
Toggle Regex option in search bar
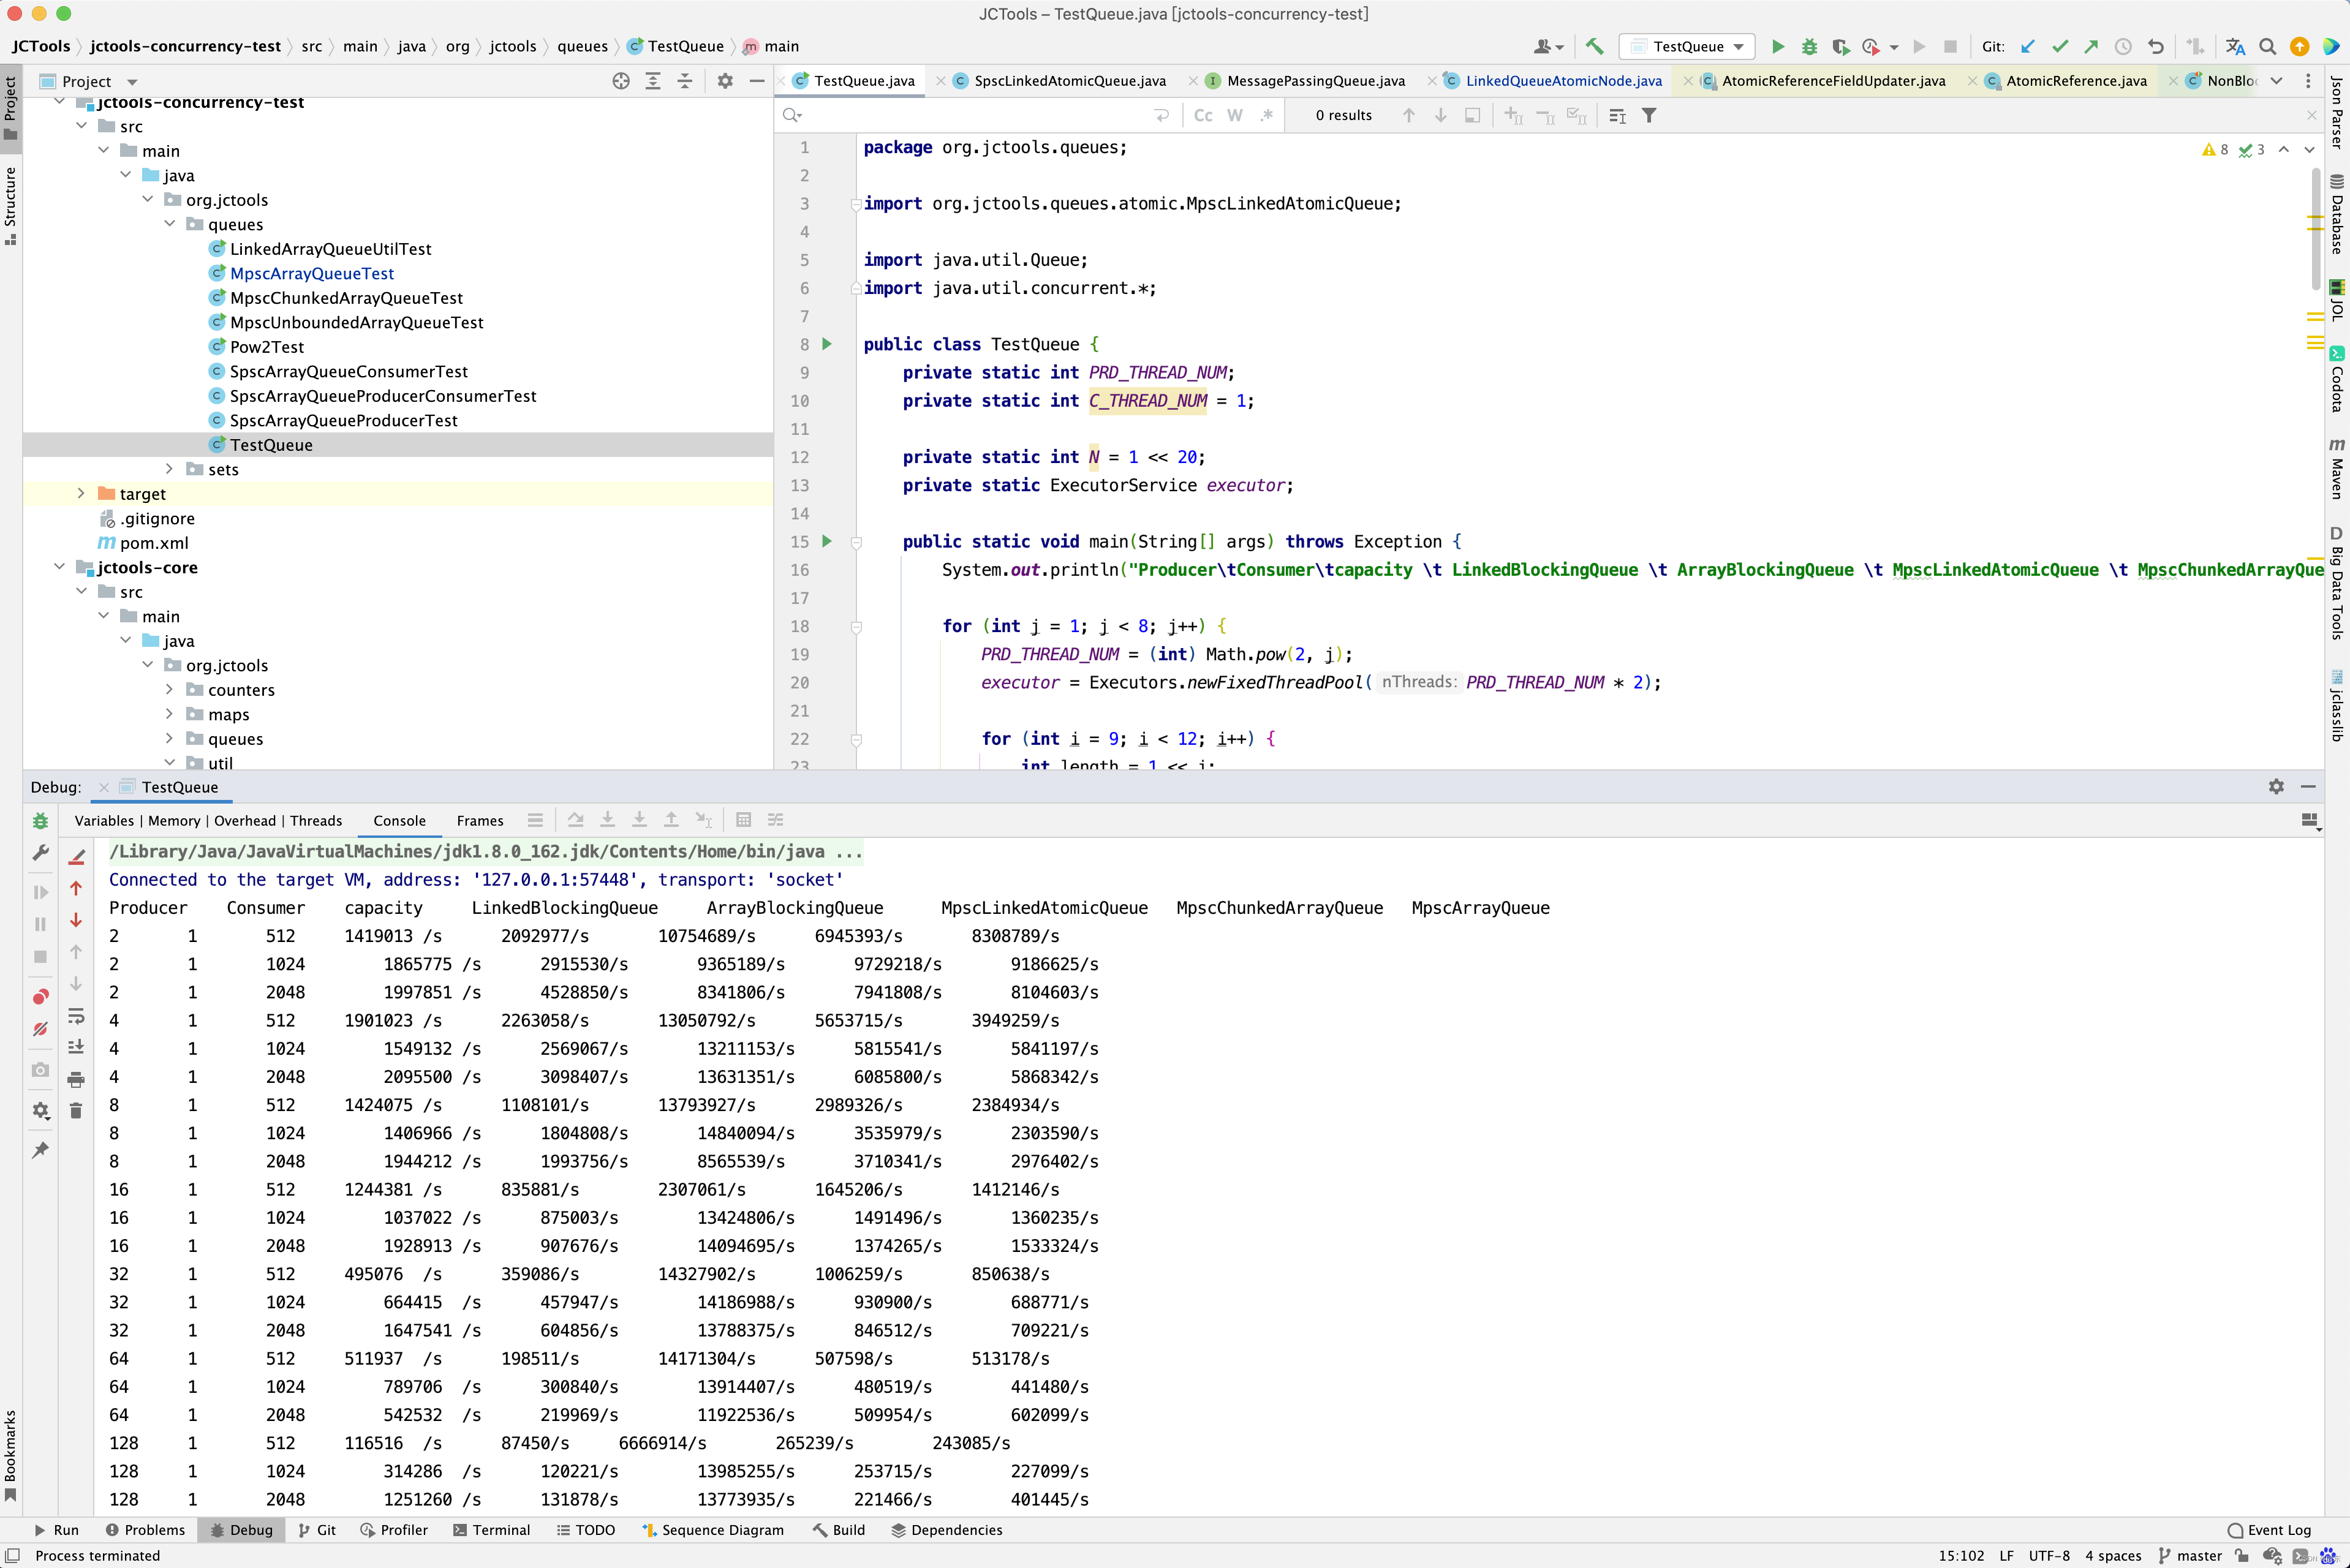(1267, 115)
